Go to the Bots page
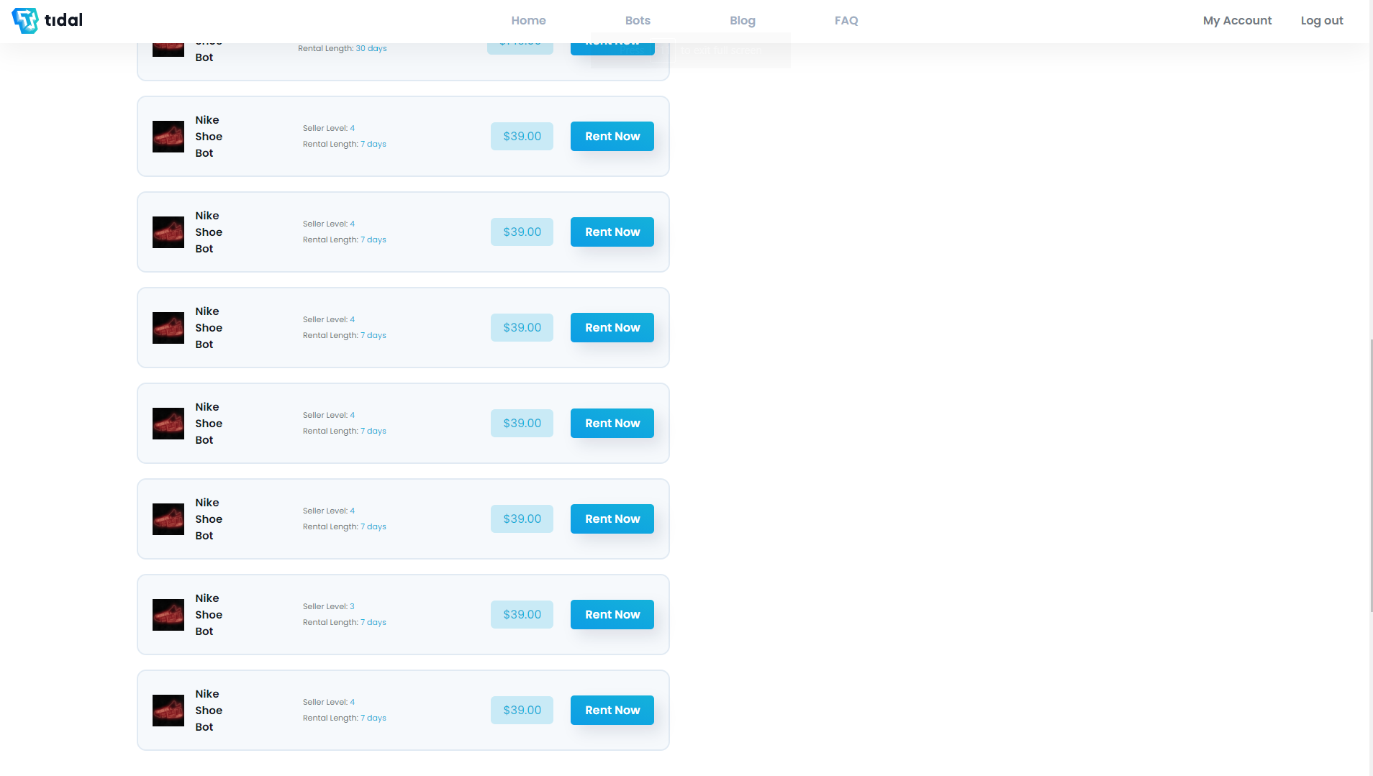 (637, 20)
